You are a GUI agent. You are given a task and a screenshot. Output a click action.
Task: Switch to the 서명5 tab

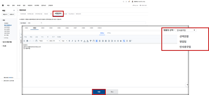pos(59,28)
